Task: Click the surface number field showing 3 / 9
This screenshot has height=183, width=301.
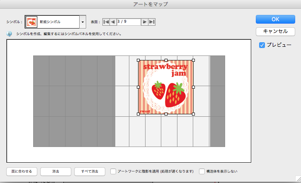Action: tap(129, 22)
